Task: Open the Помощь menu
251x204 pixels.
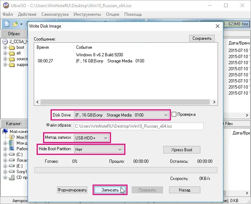Action: pos(133,14)
